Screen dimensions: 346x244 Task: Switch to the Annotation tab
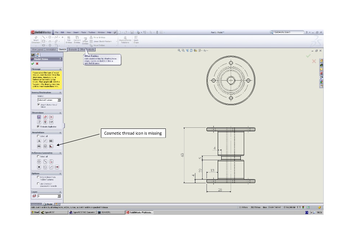pyautogui.click(x=51, y=50)
